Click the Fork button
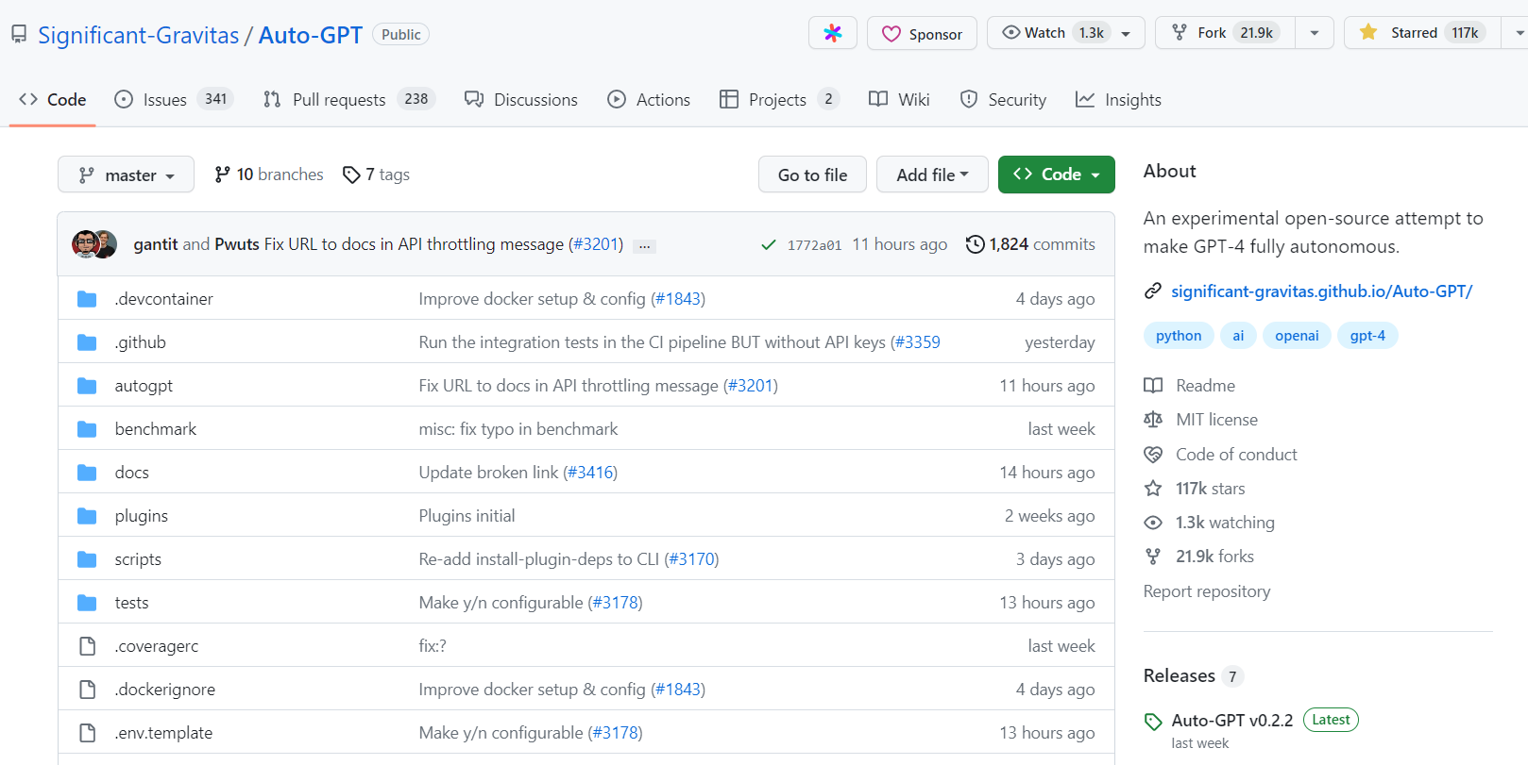The height and width of the screenshot is (765, 1528). tap(1226, 33)
